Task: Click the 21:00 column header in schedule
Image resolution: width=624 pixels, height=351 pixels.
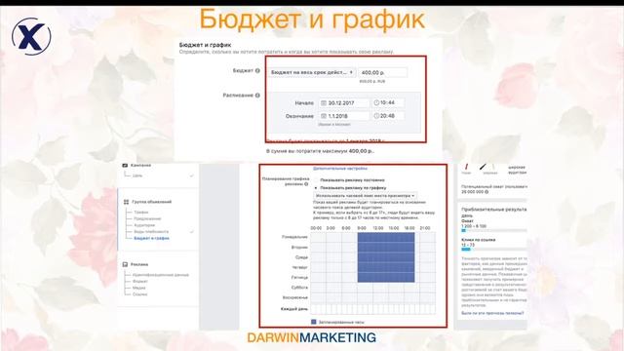Action: (425, 228)
